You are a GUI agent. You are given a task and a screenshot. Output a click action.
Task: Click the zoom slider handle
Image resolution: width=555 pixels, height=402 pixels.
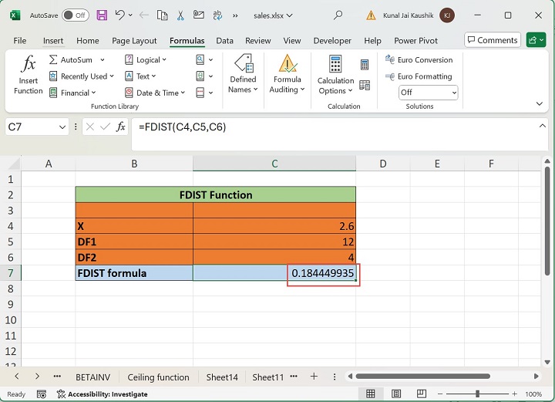[x=478, y=394]
